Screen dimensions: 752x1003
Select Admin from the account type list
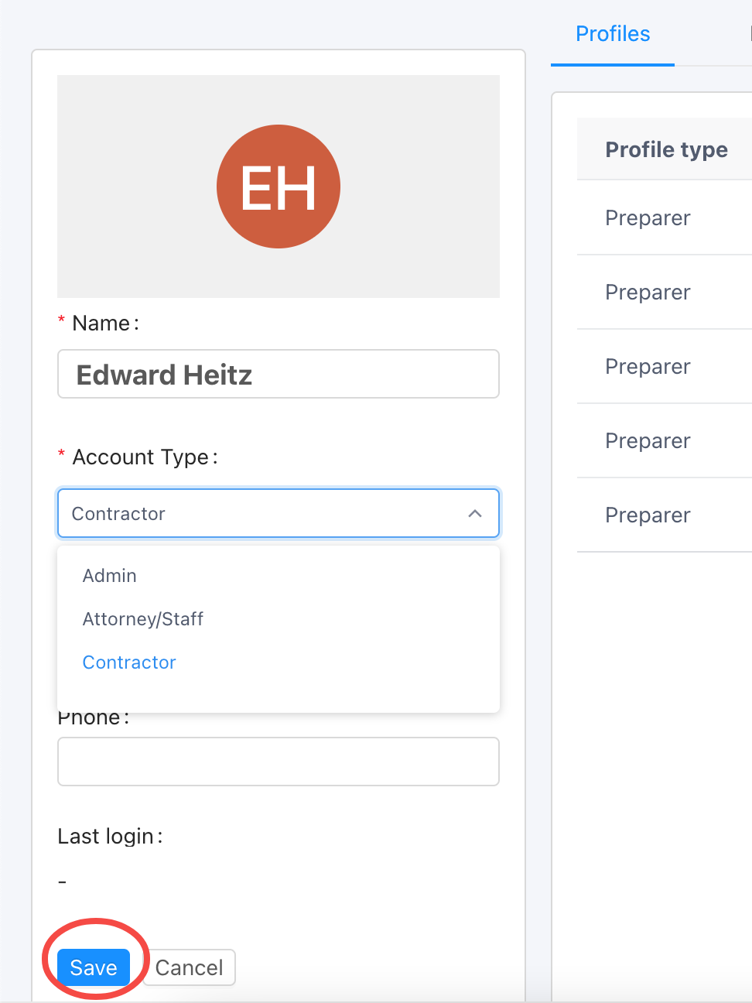tap(110, 576)
